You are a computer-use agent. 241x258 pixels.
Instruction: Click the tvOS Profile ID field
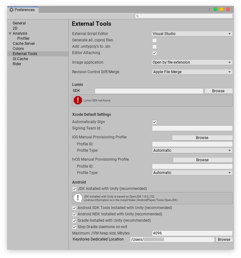tap(192, 166)
